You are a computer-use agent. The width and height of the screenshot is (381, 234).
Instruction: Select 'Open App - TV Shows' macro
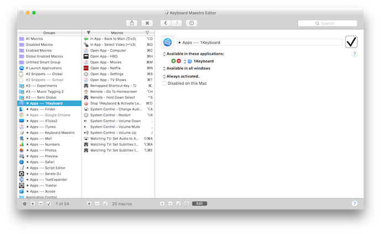(118, 80)
